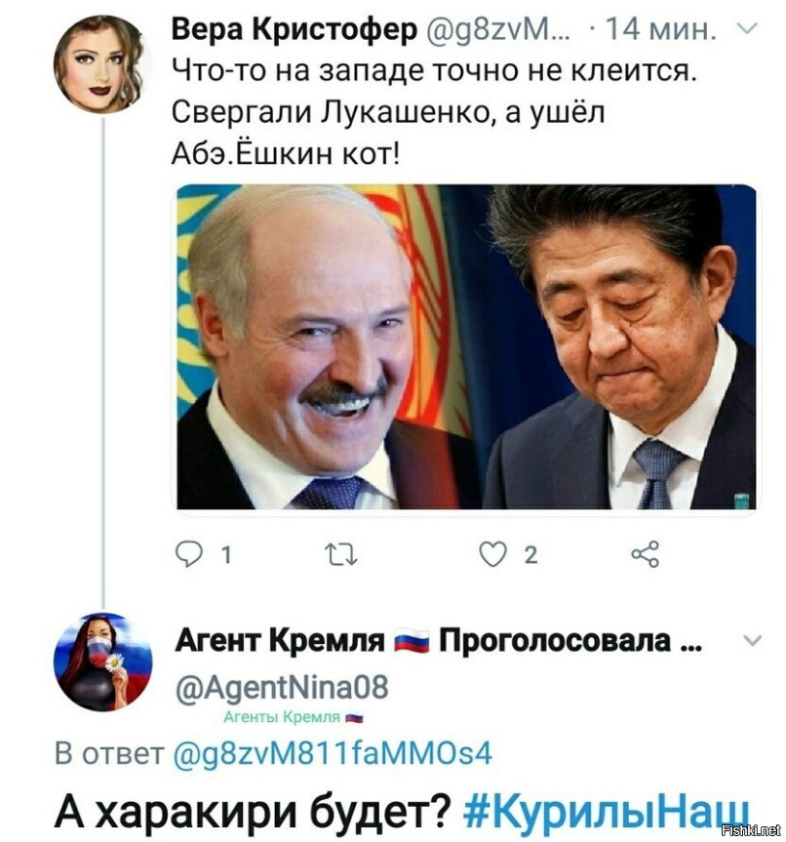Click the Вера Кристофер display name
This screenshot has width=786, height=842.
pos(295,29)
